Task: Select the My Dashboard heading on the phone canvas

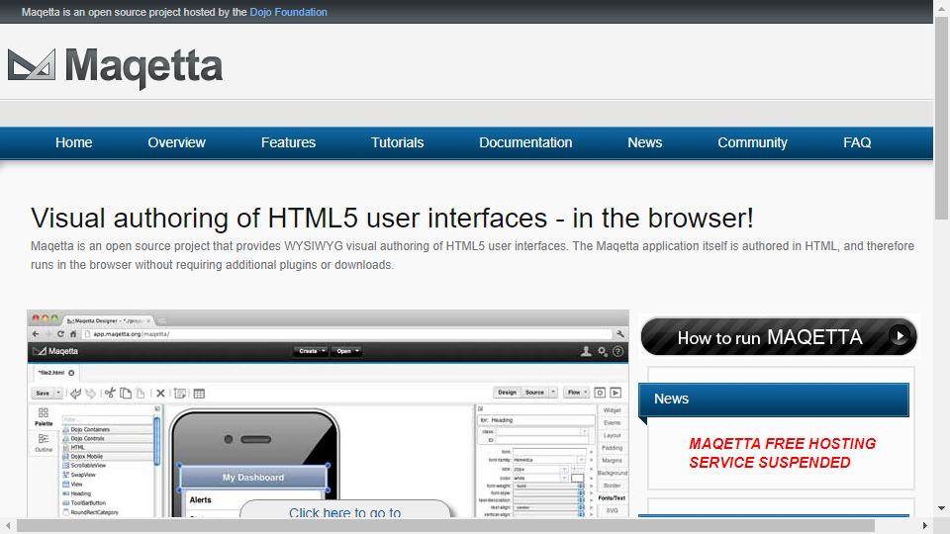Action: pyautogui.click(x=253, y=477)
